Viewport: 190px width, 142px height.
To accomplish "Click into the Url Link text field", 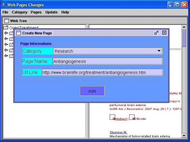I will 102,72.
